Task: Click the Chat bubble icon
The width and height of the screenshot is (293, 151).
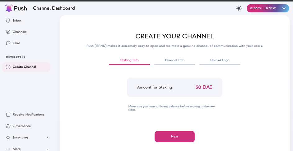Action: click(8, 43)
